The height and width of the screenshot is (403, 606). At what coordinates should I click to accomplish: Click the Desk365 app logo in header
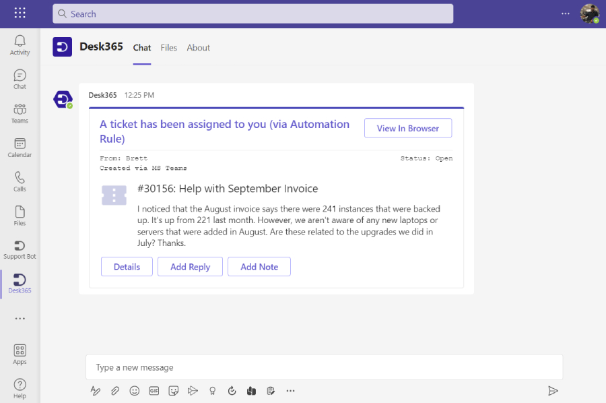tap(62, 46)
